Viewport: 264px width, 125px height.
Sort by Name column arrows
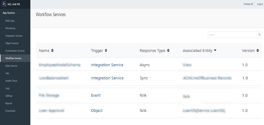[x=52, y=51]
